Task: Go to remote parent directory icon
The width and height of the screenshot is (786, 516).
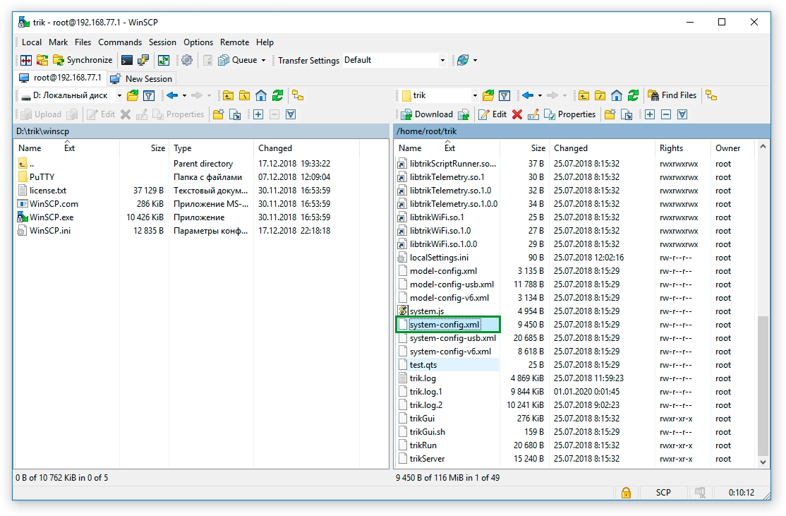Action: pyautogui.click(x=584, y=95)
